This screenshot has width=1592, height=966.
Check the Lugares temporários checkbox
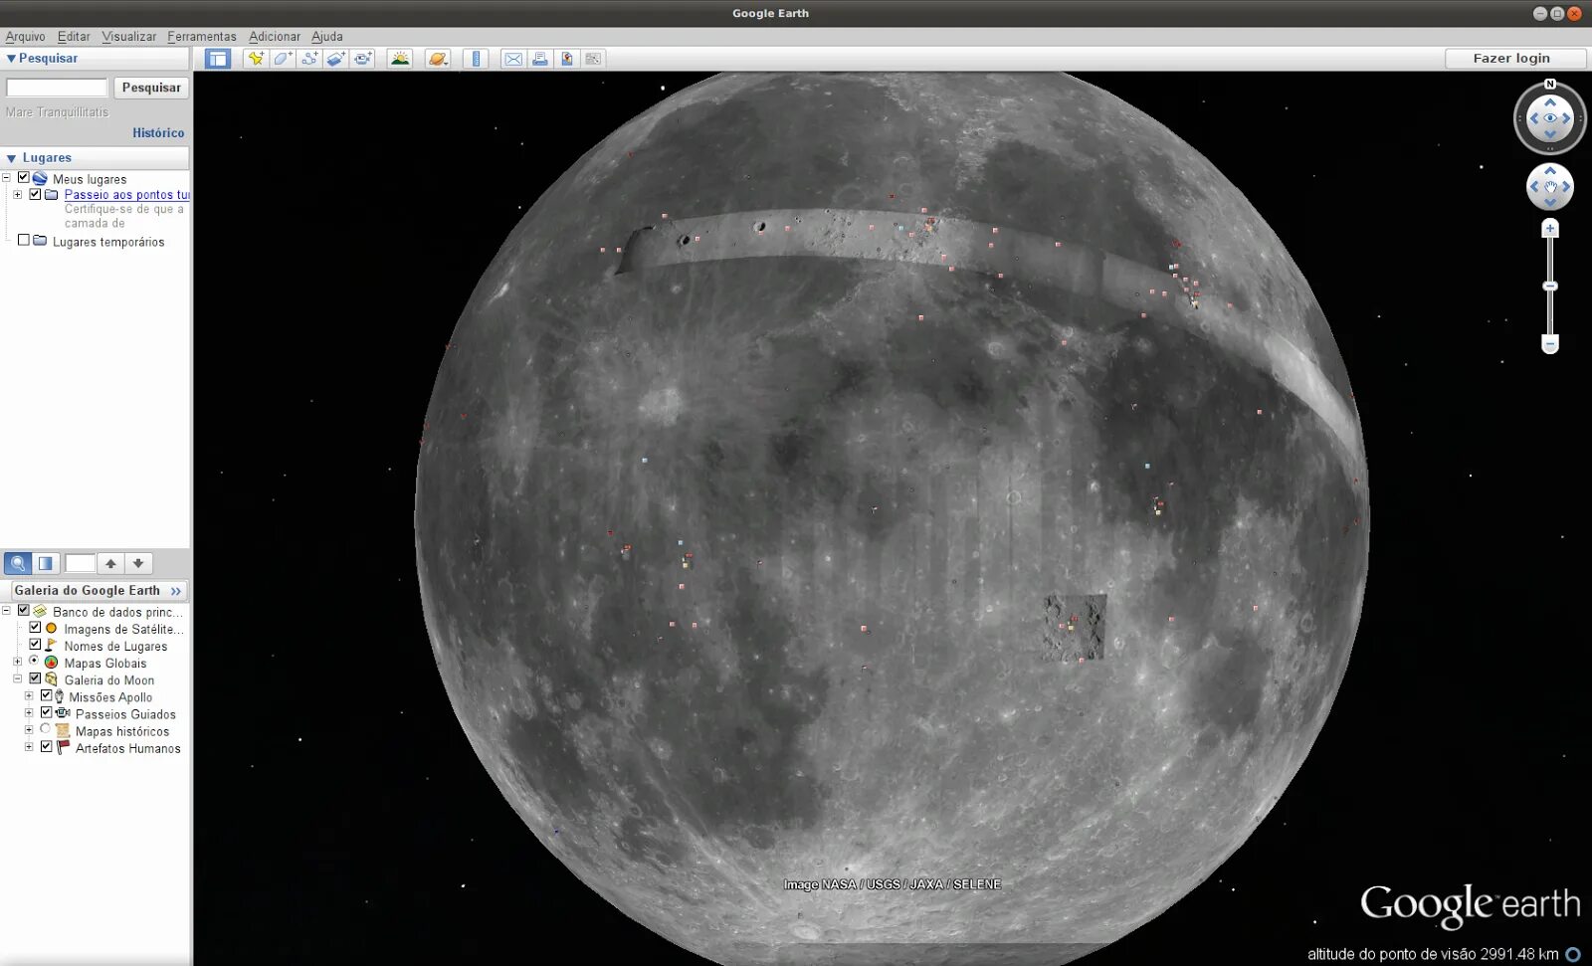click(x=24, y=240)
